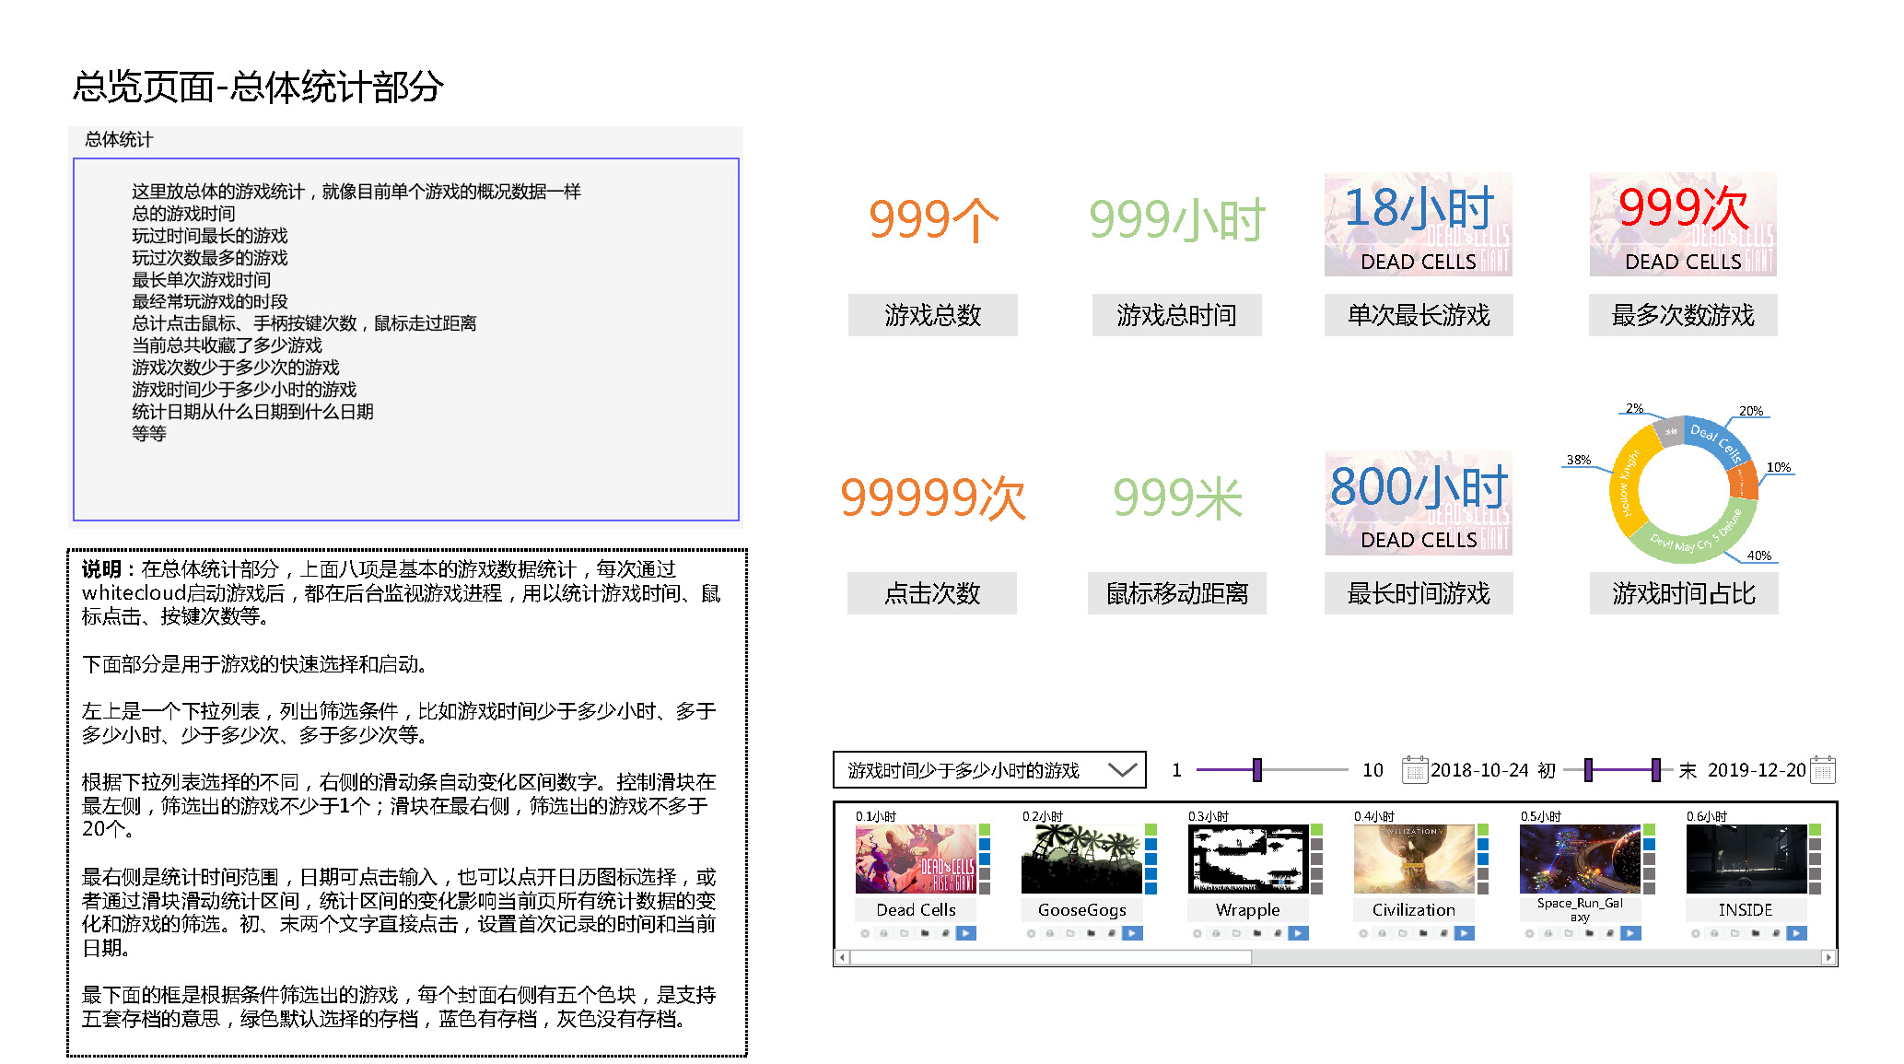Screen dimensions: 1904x1064
Task: Click the Civilization game cover thumbnail
Action: 1413,859
